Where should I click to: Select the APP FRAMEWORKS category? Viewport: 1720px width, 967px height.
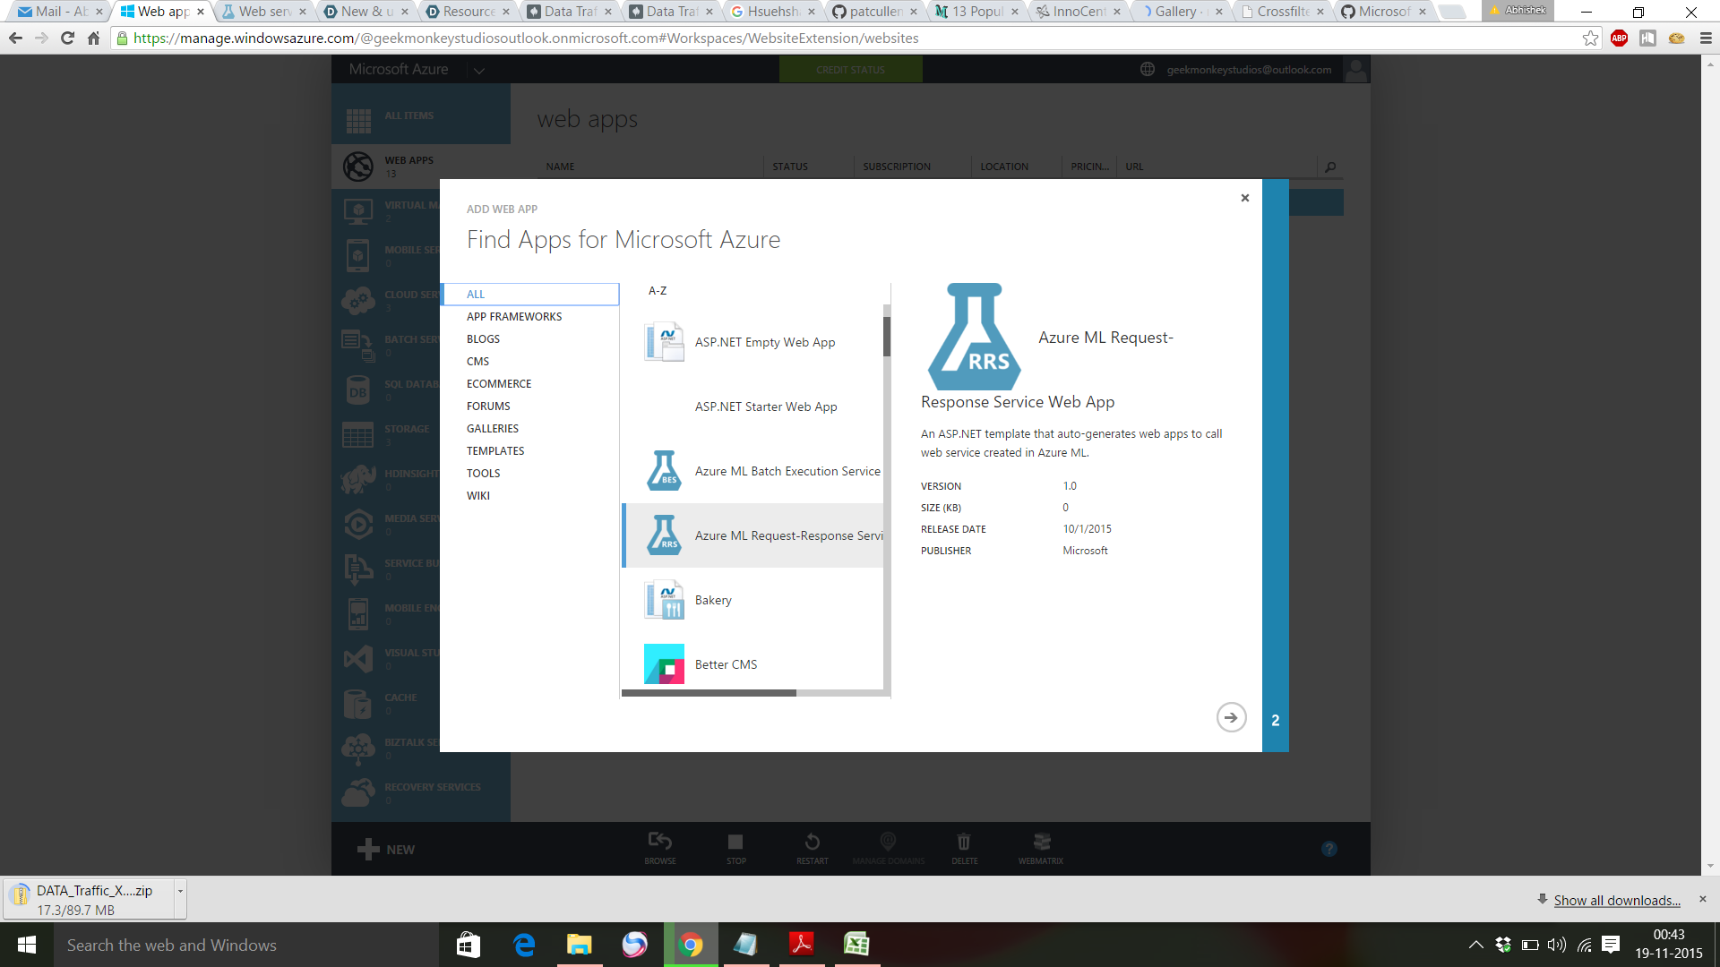pos(514,317)
